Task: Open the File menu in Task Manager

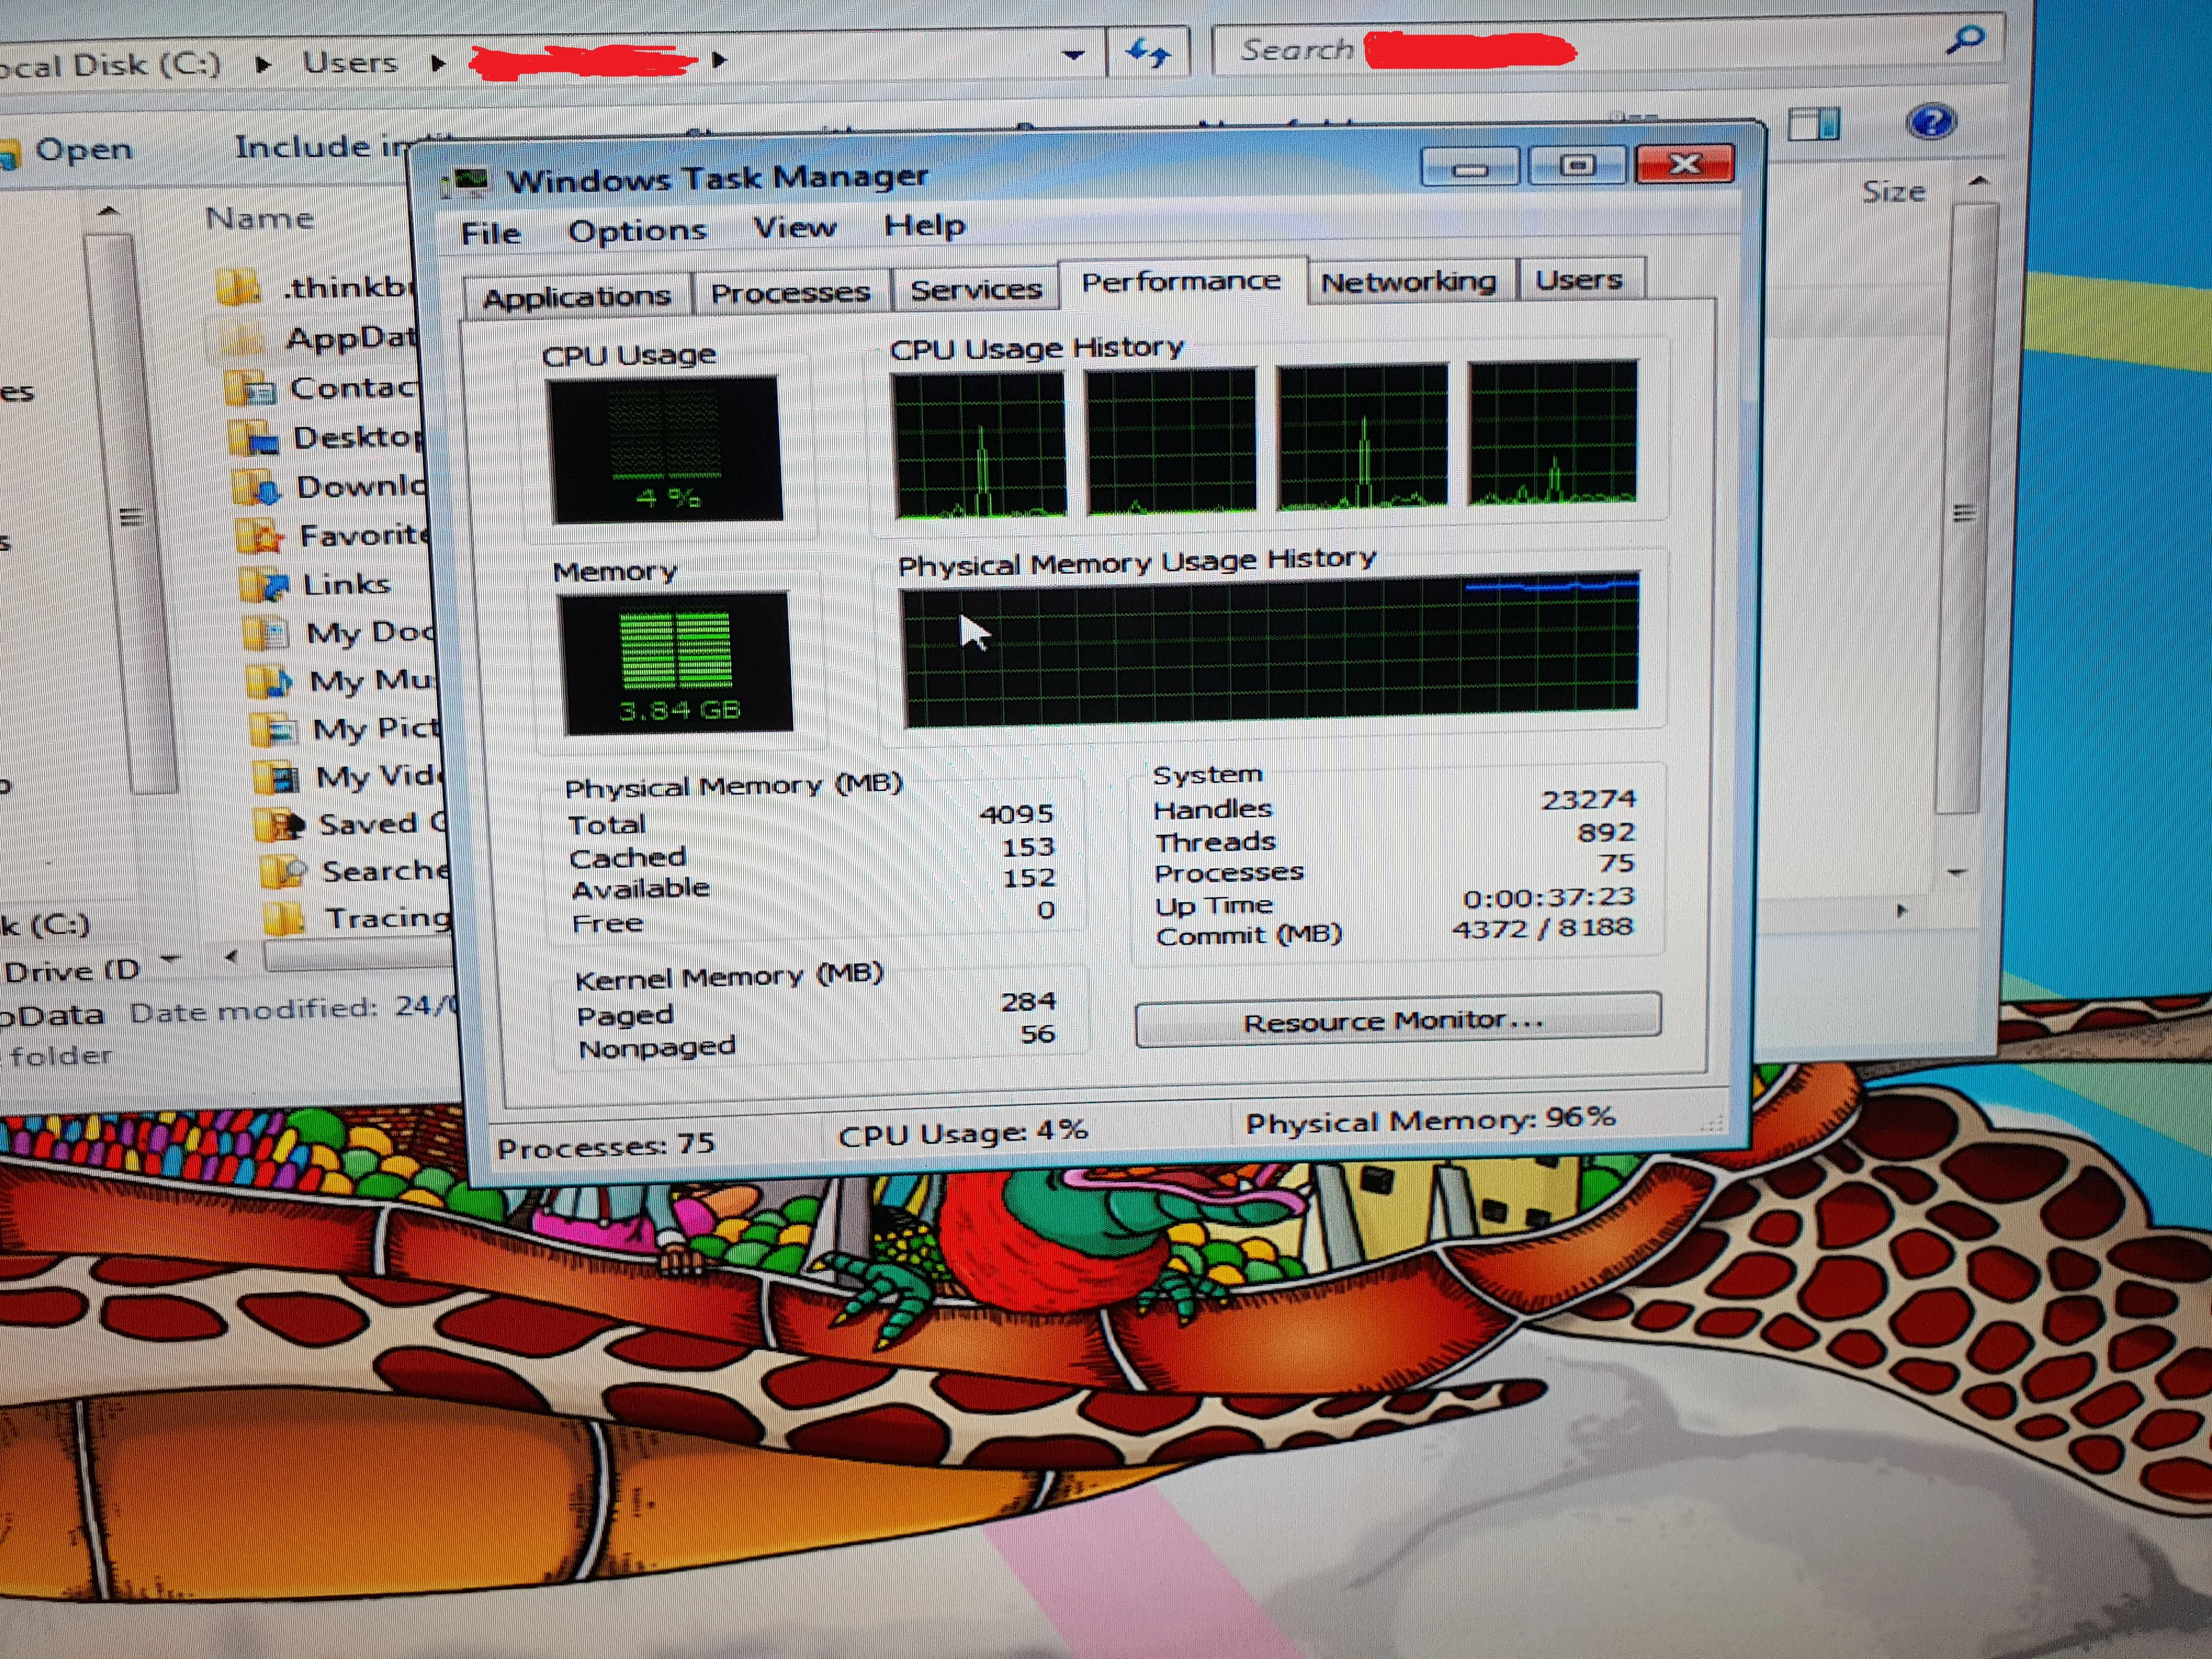Action: coord(490,233)
